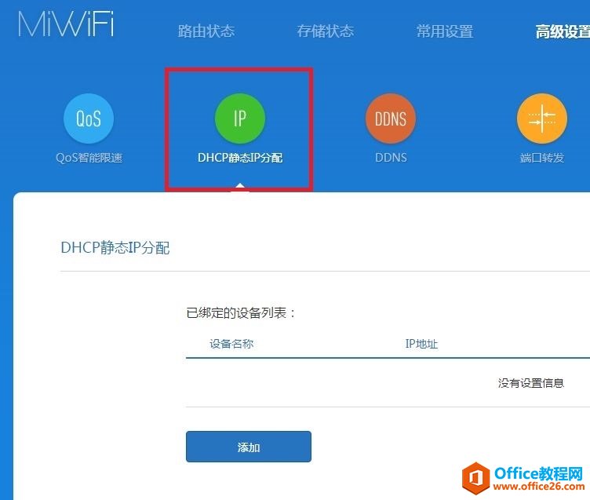This screenshot has width=590, height=500.
Task: Open the yellow port forwarding icon
Action: point(542,119)
